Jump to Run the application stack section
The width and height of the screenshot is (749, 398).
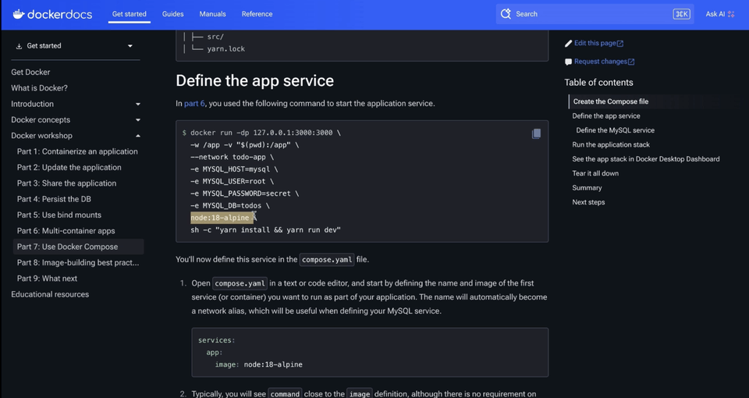coord(611,144)
